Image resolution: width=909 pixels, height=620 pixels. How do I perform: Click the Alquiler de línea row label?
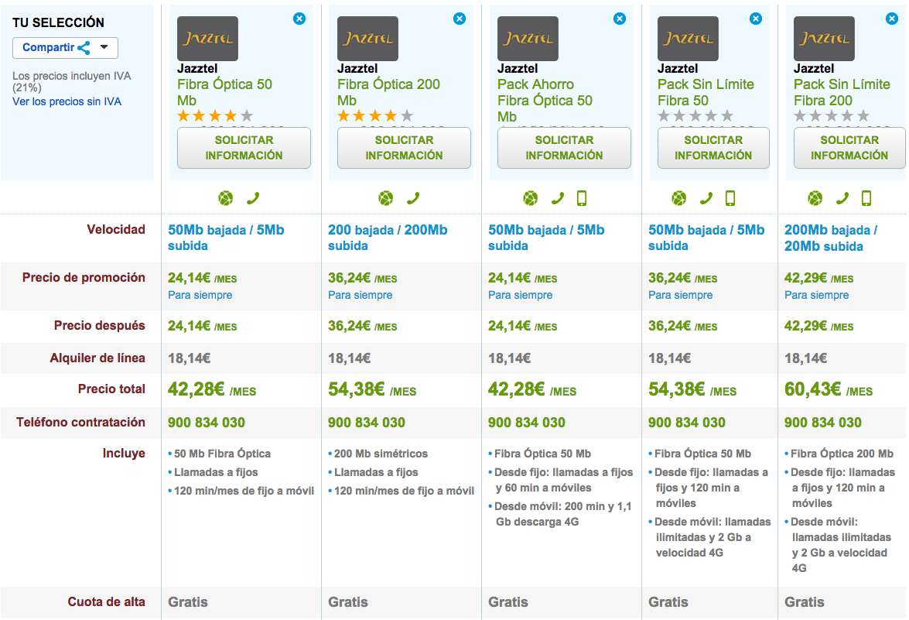pos(97,358)
